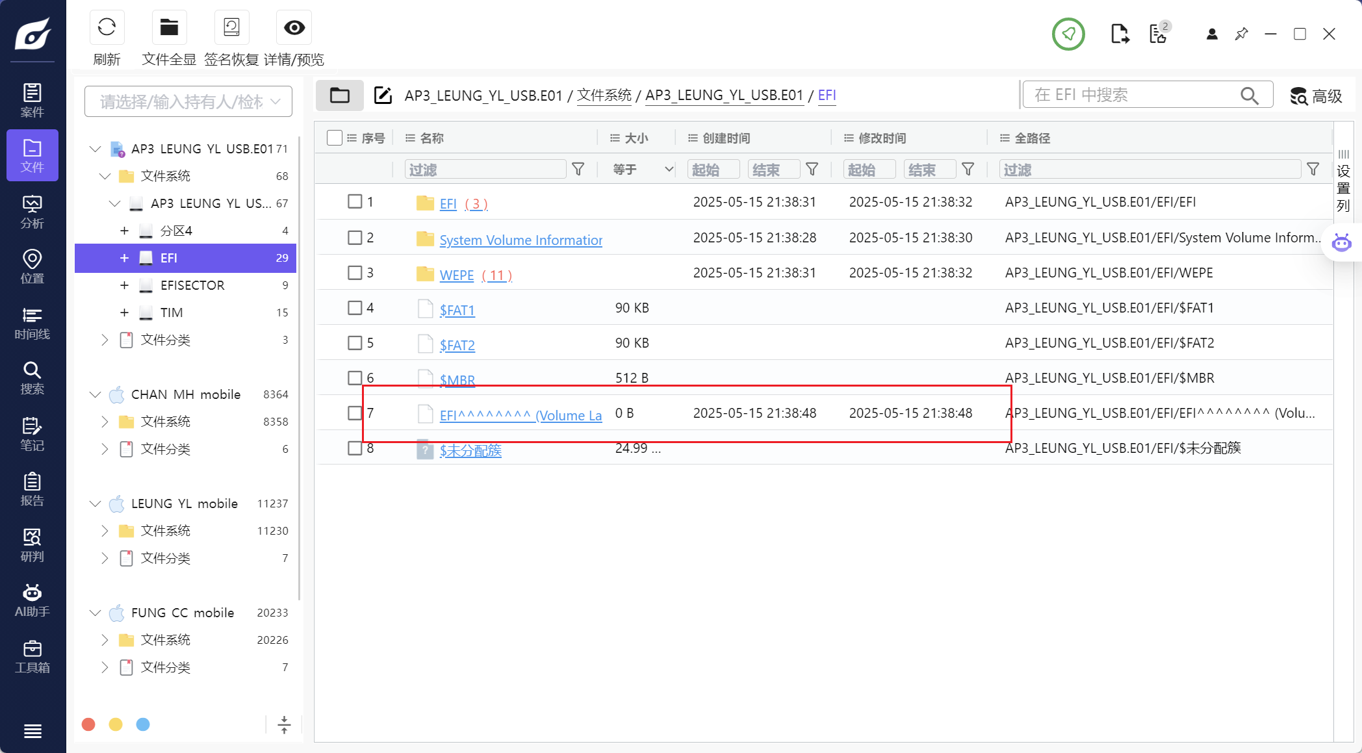Toggle the select-all header checkbox
This screenshot has width=1362, height=753.
(x=335, y=138)
